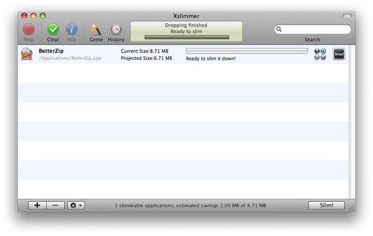The height and width of the screenshot is (236, 373).
Task: Click the Current Size:8.71 MB text
Action: [144, 51]
